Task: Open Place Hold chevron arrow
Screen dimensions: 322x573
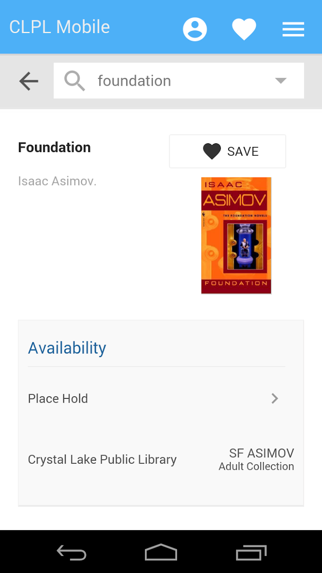Action: [275, 398]
